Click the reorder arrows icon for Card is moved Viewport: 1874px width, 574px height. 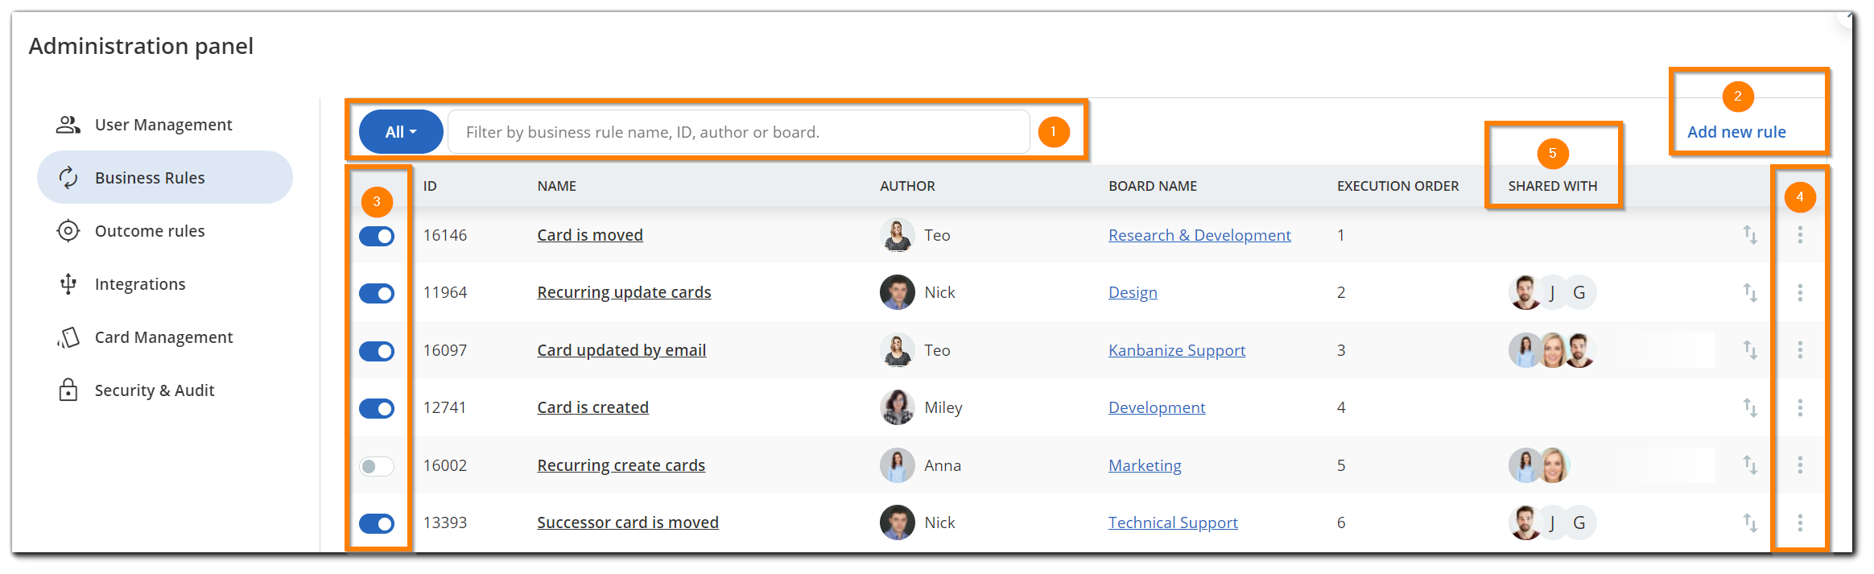pos(1751,235)
